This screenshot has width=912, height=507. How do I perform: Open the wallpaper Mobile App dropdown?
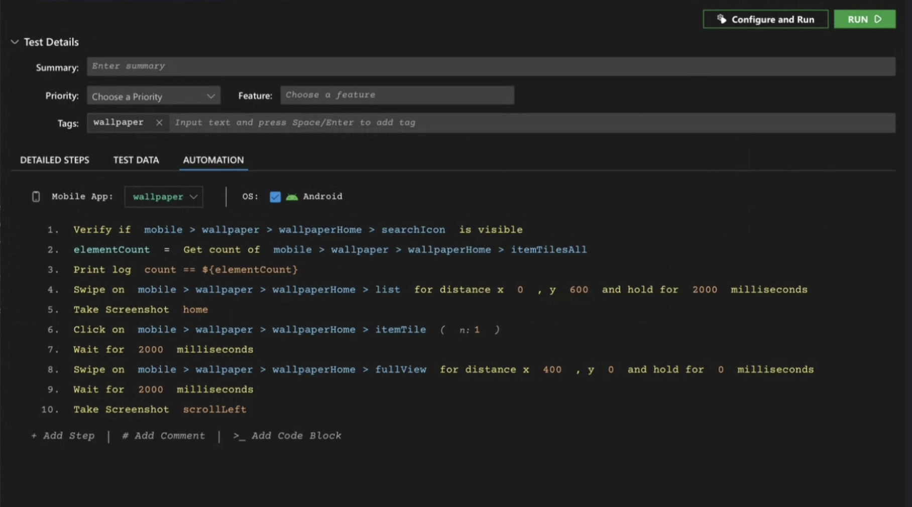(x=164, y=197)
